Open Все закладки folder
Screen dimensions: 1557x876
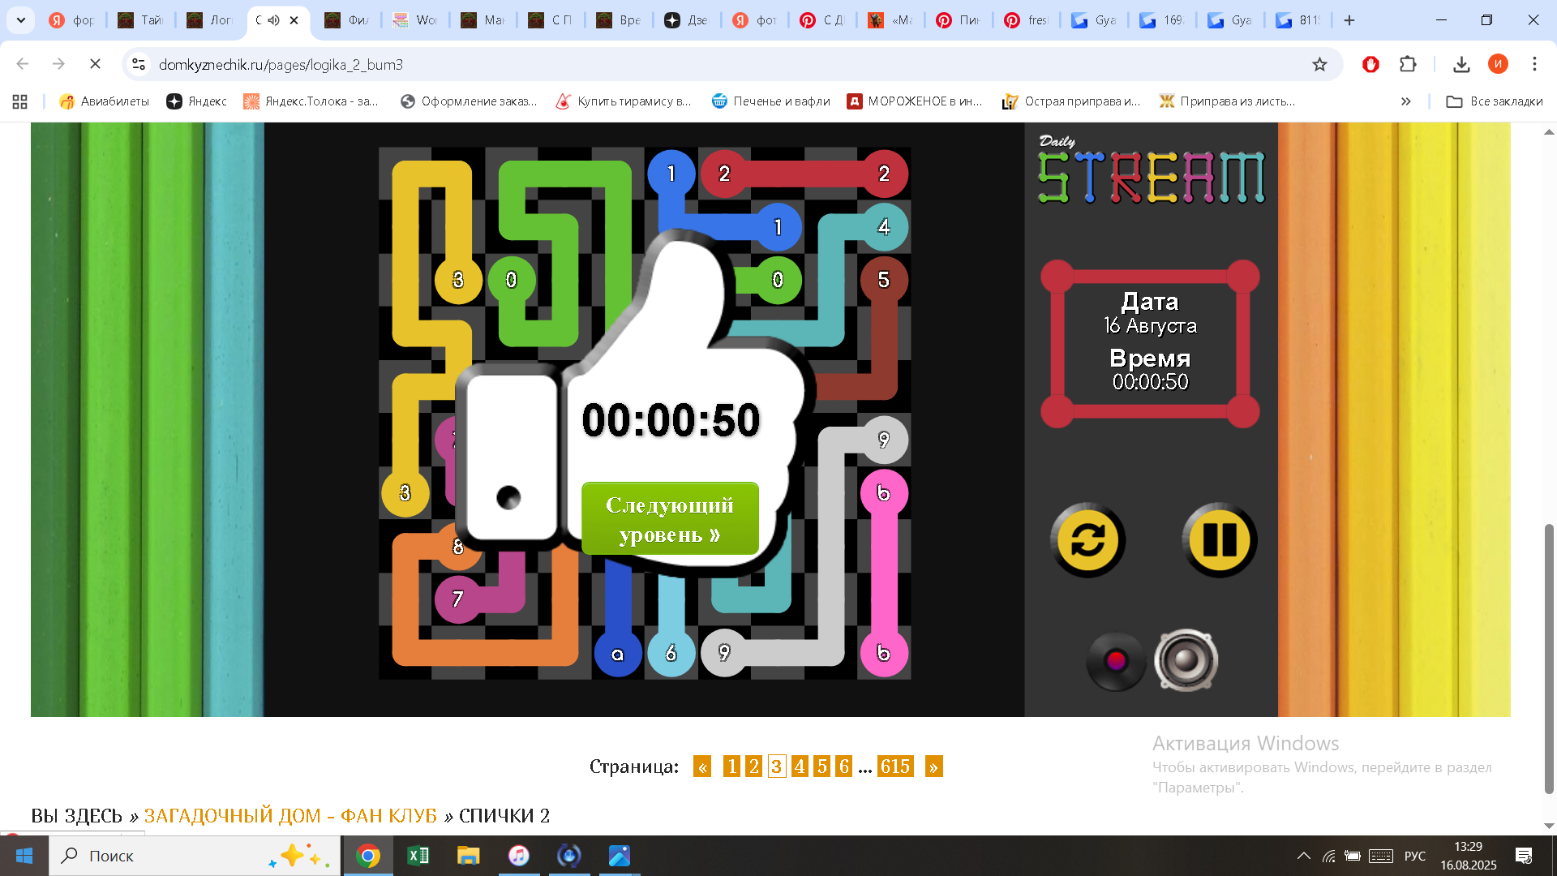[x=1495, y=101]
